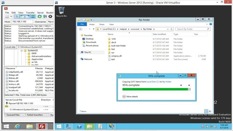Open Explorer recent locations dropdown arrow
The image size is (233, 131).
pos(90,29)
